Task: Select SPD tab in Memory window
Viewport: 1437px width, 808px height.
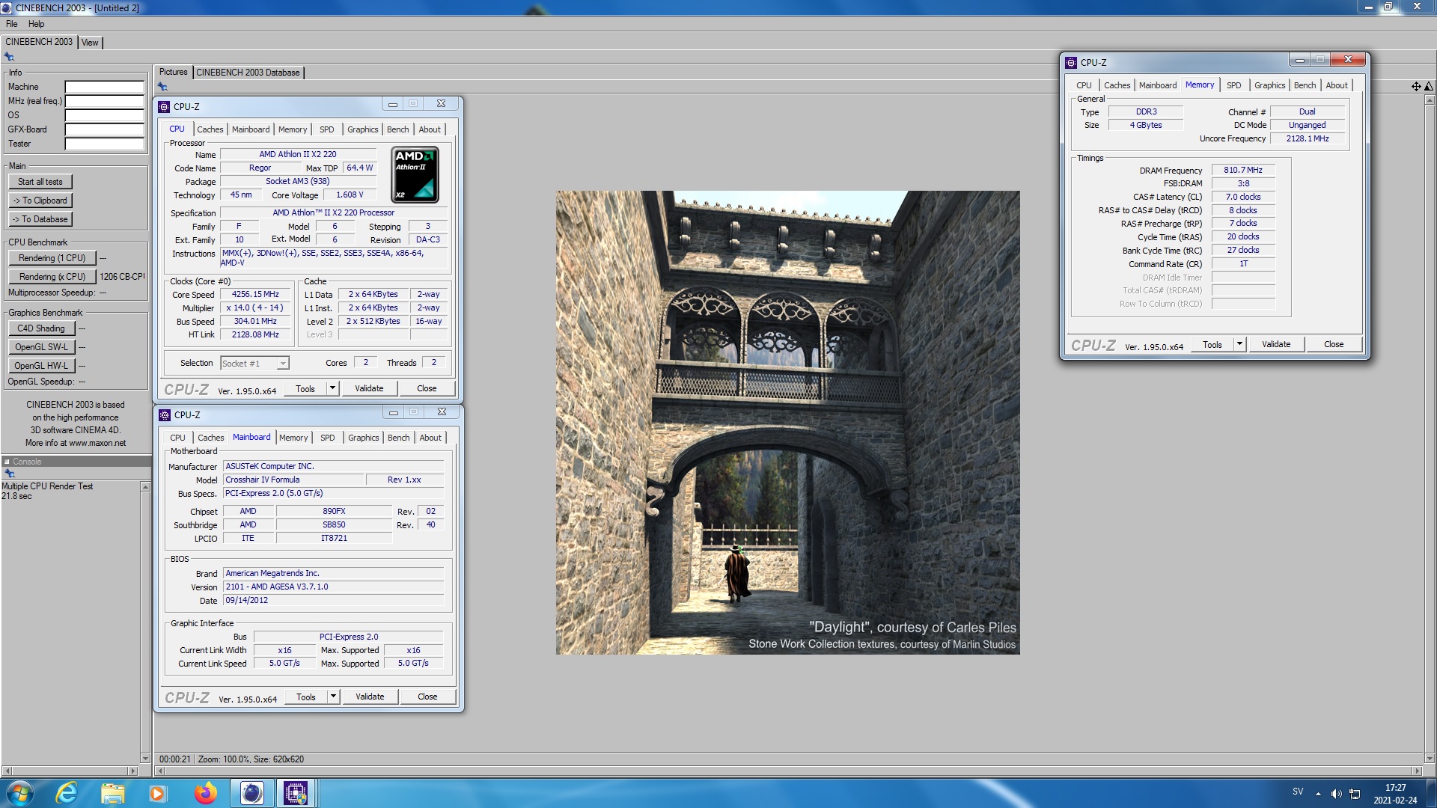Action: (1234, 85)
